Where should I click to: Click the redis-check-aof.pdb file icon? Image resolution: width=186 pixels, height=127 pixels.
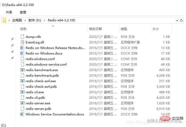pos(22,86)
